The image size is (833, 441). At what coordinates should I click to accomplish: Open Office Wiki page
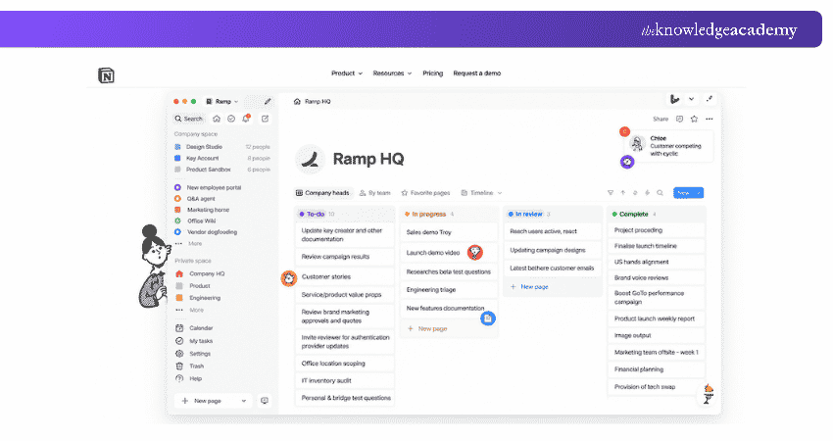(201, 221)
